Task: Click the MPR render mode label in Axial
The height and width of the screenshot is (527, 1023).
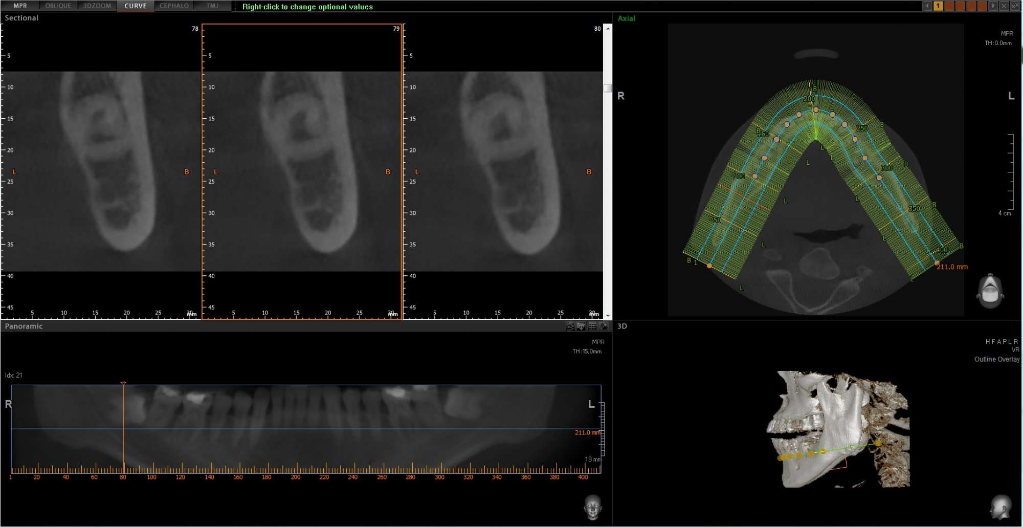Action: [x=1007, y=34]
